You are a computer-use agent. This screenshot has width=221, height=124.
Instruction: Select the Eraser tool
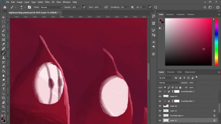(3, 66)
